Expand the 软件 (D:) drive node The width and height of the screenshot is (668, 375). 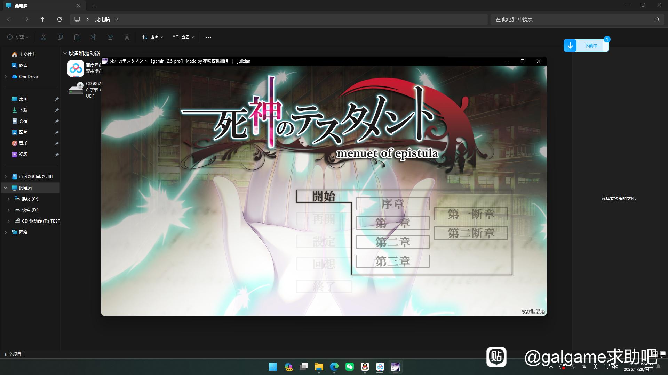coord(9,210)
